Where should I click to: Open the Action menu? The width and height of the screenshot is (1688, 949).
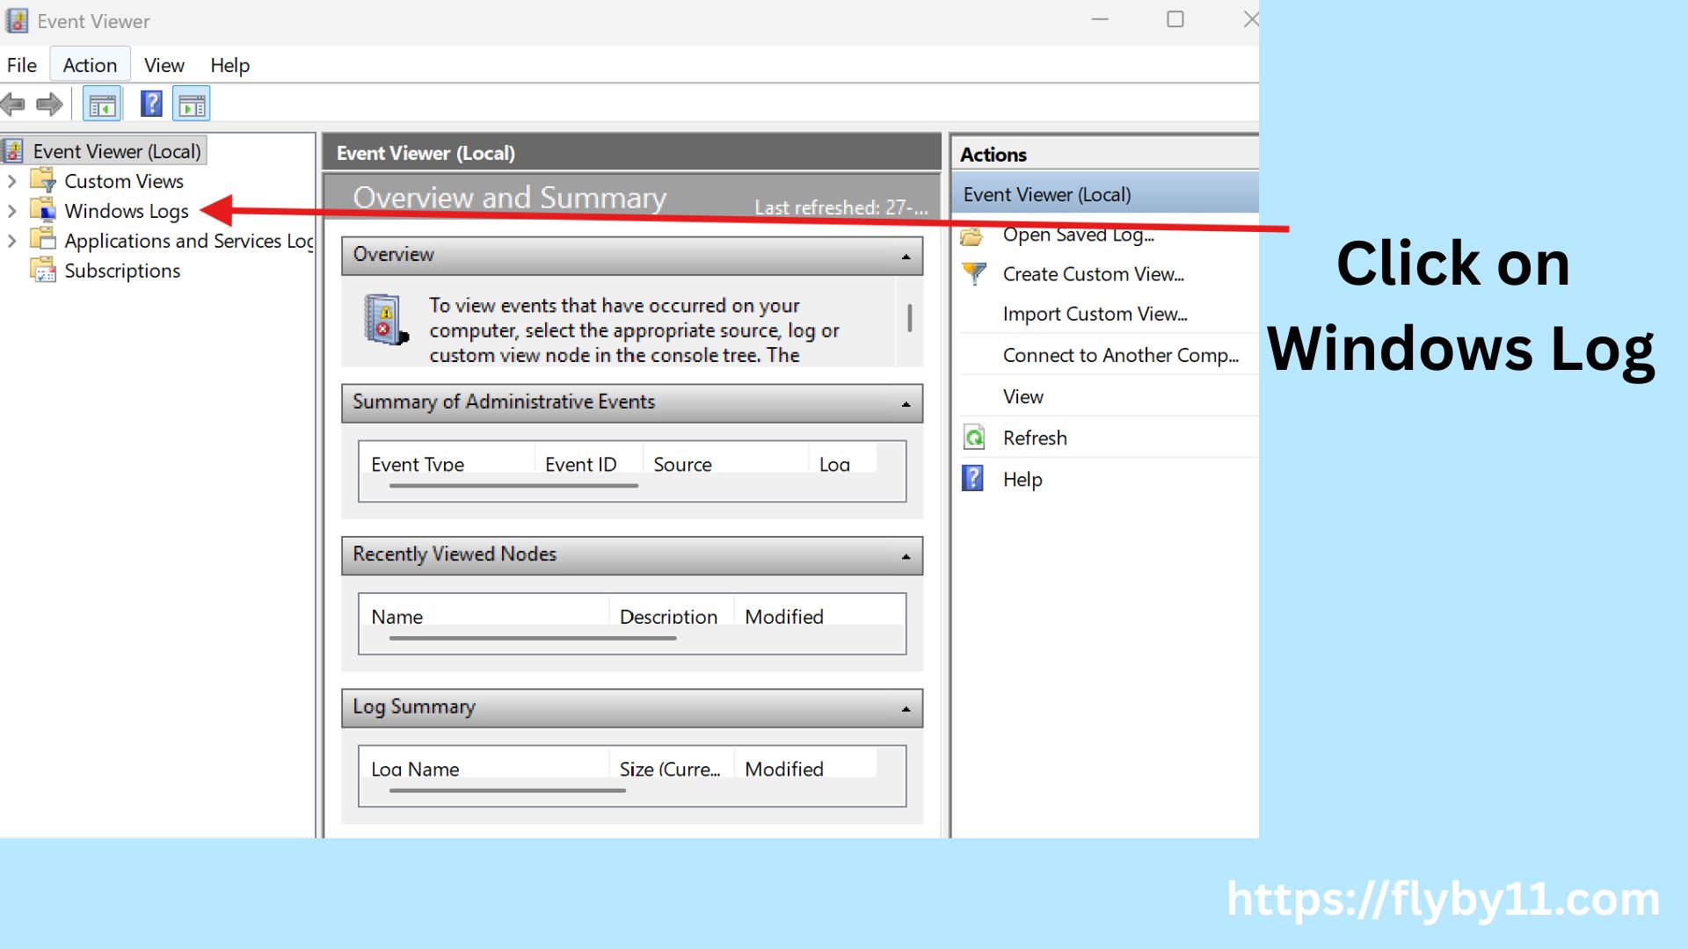point(89,64)
